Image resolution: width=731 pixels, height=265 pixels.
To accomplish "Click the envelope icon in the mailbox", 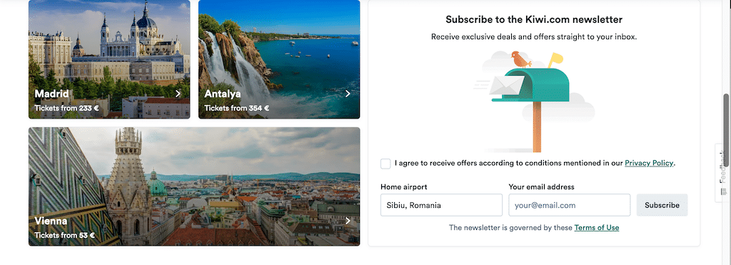I will click(508, 86).
